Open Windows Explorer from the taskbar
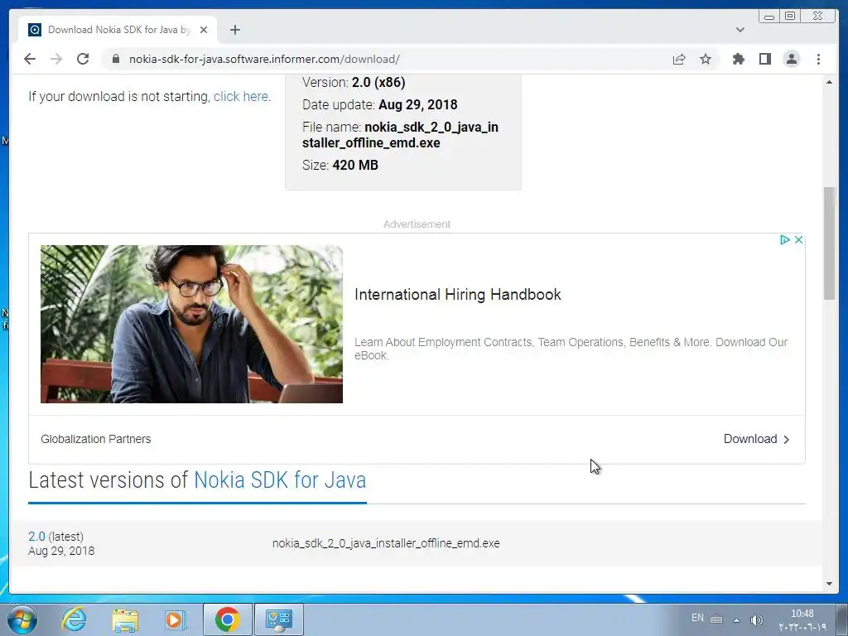This screenshot has width=848, height=636. [125, 619]
